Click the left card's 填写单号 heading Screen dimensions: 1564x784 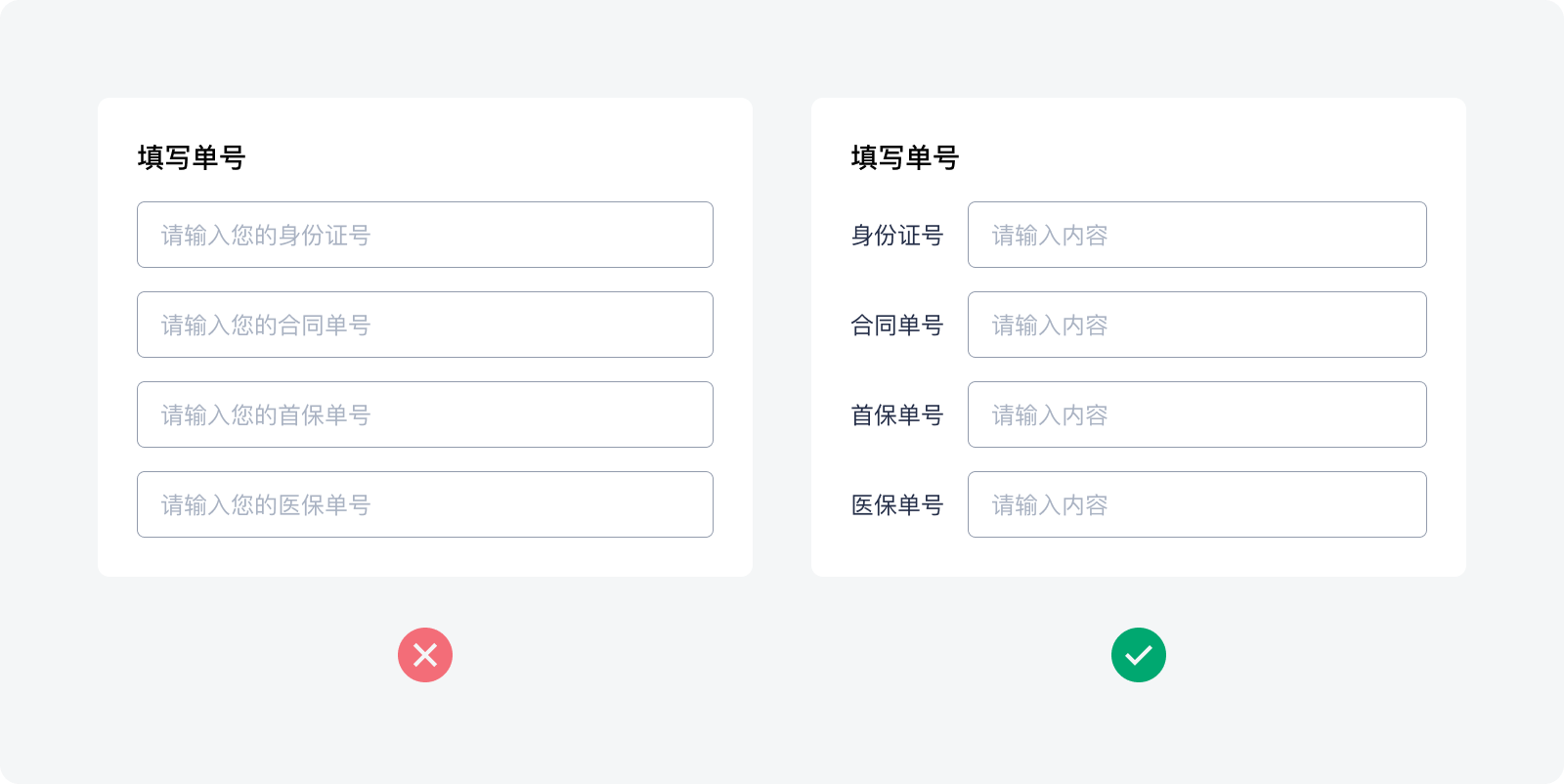[192, 157]
